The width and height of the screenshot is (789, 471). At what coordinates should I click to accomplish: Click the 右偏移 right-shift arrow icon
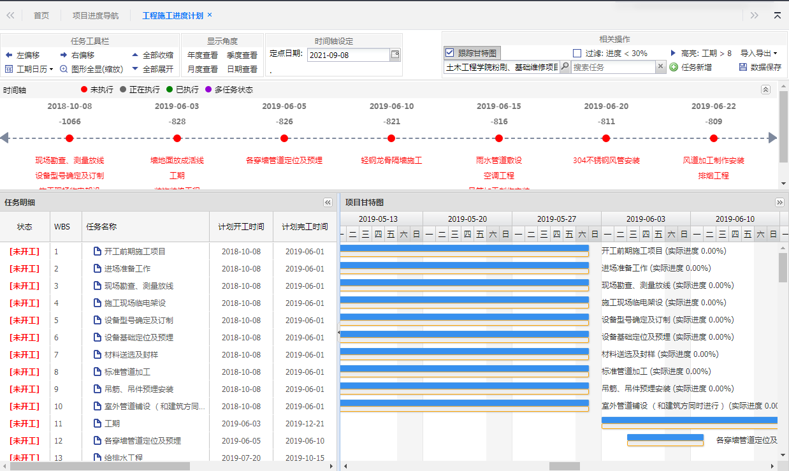pyautogui.click(x=64, y=55)
